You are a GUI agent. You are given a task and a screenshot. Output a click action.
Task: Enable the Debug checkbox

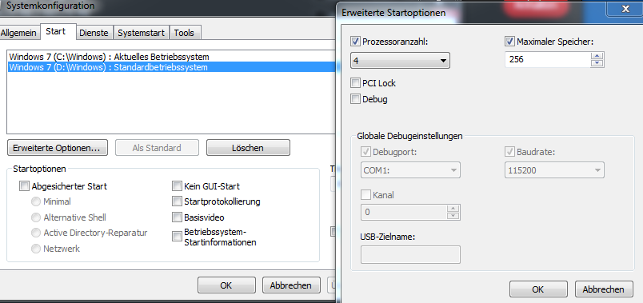pyautogui.click(x=355, y=99)
